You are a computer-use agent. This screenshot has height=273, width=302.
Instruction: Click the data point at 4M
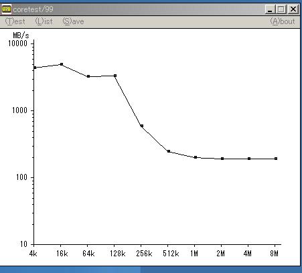click(x=249, y=159)
